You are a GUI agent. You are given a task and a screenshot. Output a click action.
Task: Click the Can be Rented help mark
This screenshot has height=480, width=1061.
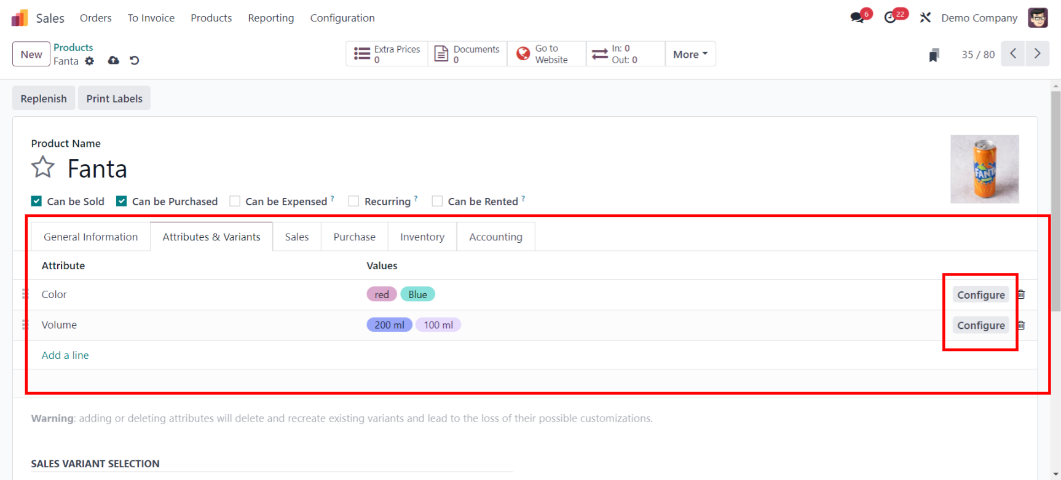[523, 199]
